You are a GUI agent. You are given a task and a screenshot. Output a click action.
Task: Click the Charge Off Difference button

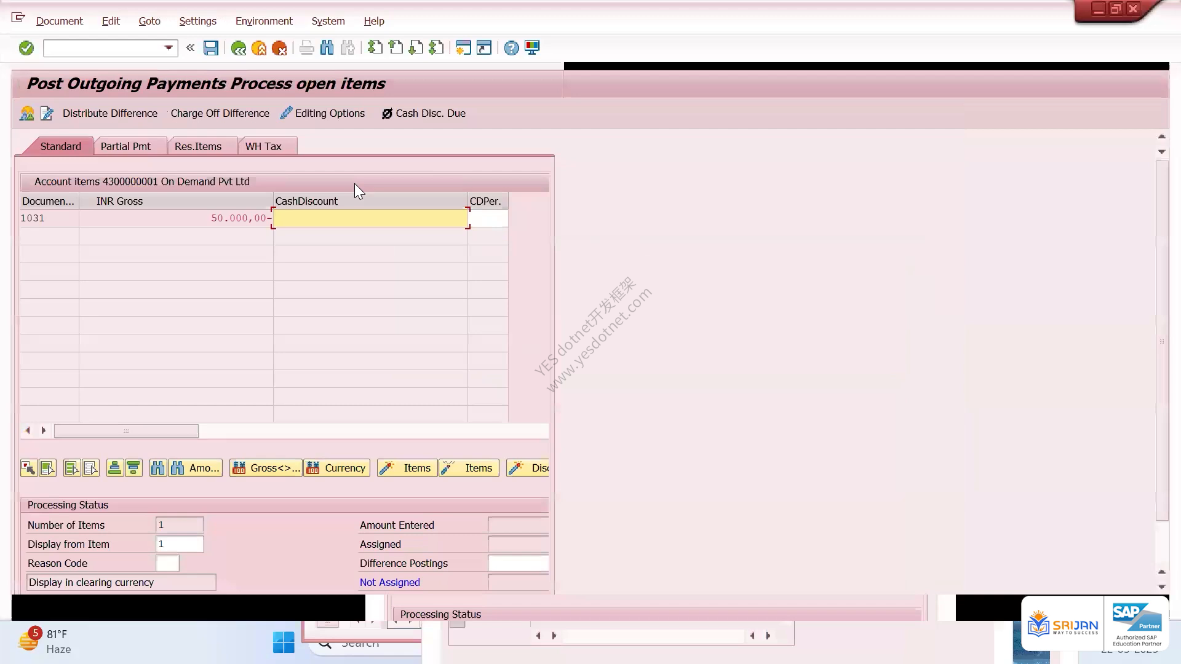pyautogui.click(x=220, y=113)
